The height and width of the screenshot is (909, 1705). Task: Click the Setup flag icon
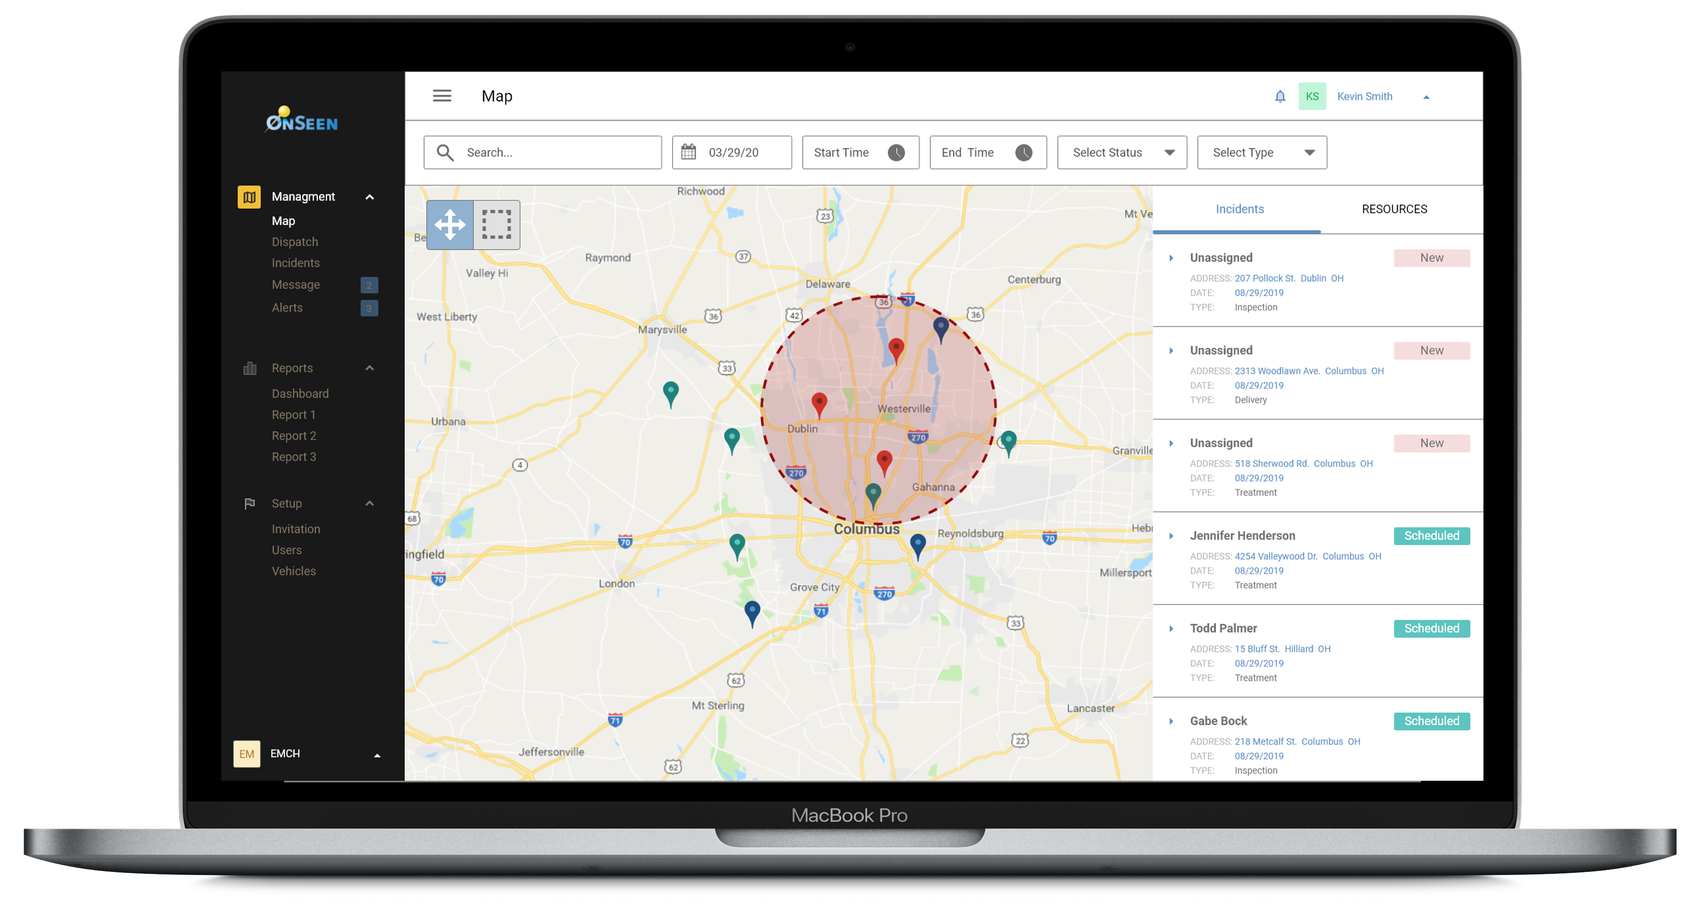click(249, 504)
